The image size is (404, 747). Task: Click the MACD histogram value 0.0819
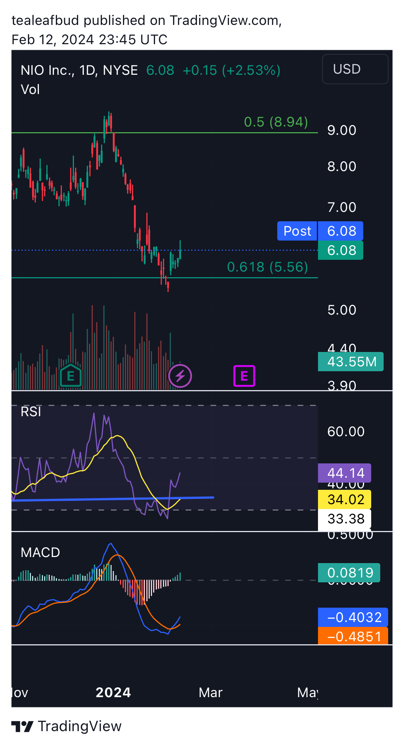tap(349, 573)
